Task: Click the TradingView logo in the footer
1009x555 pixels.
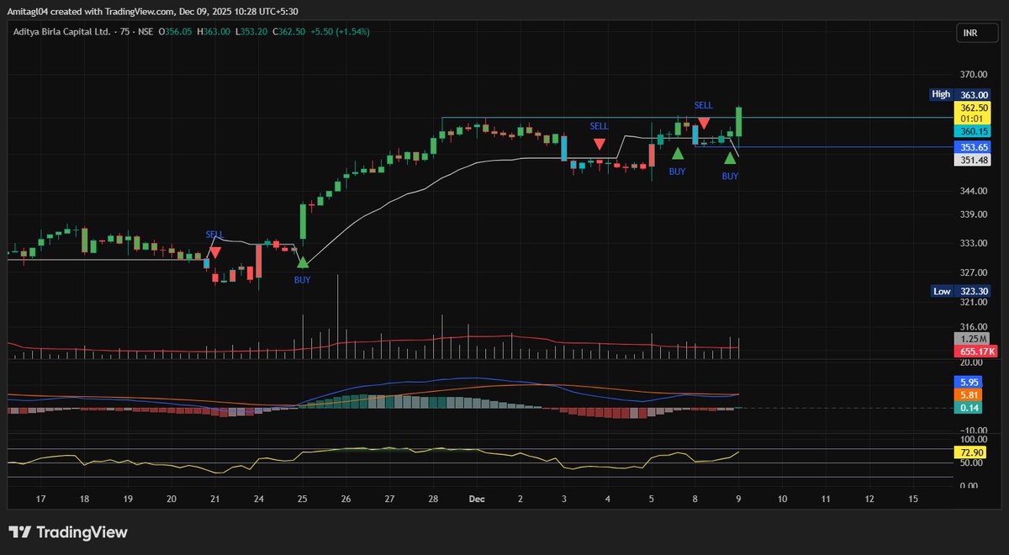Action: (x=67, y=532)
